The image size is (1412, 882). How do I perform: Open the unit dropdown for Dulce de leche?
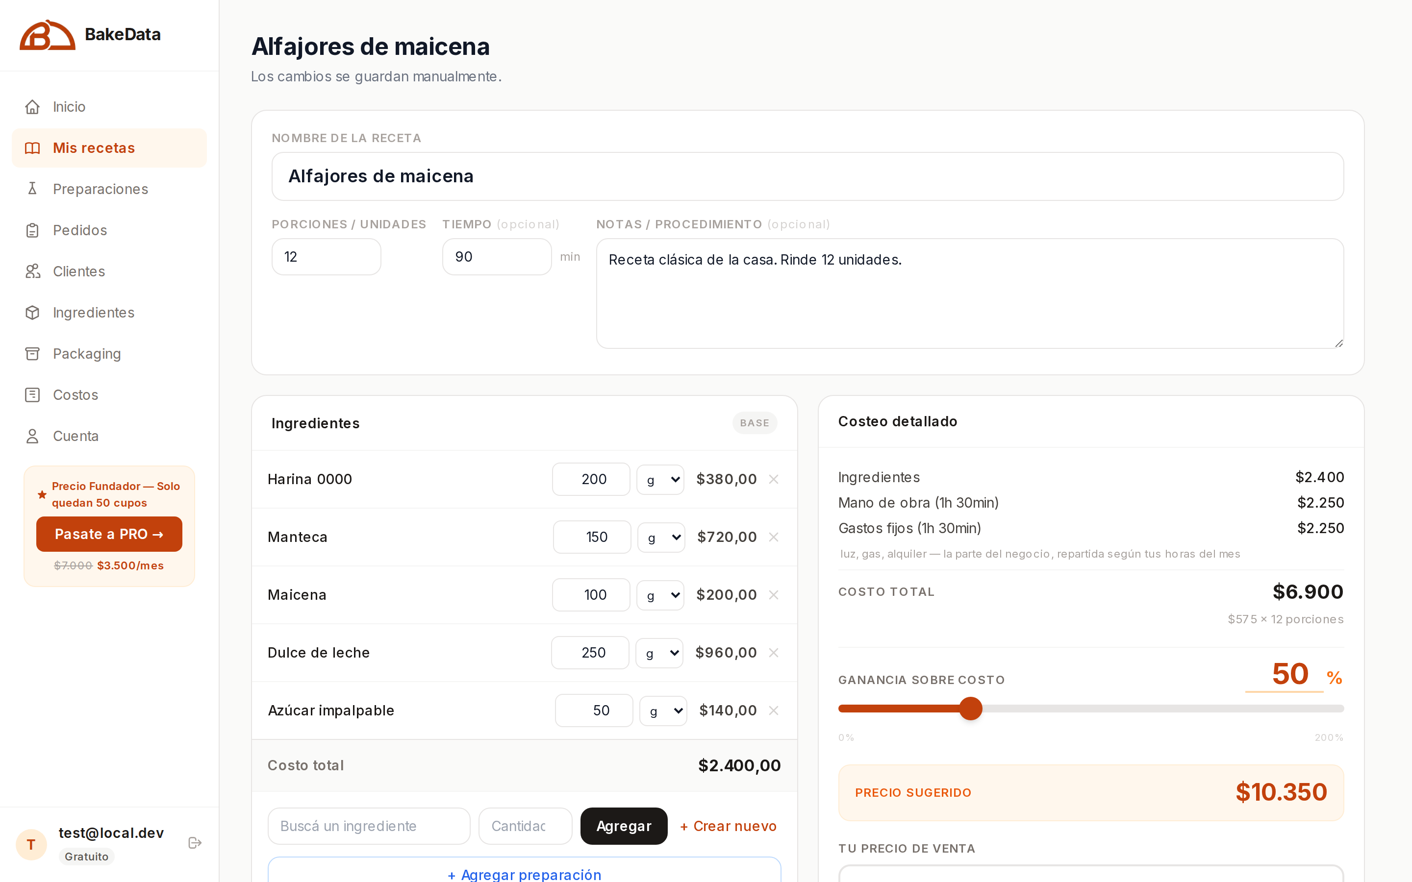pyautogui.click(x=659, y=653)
